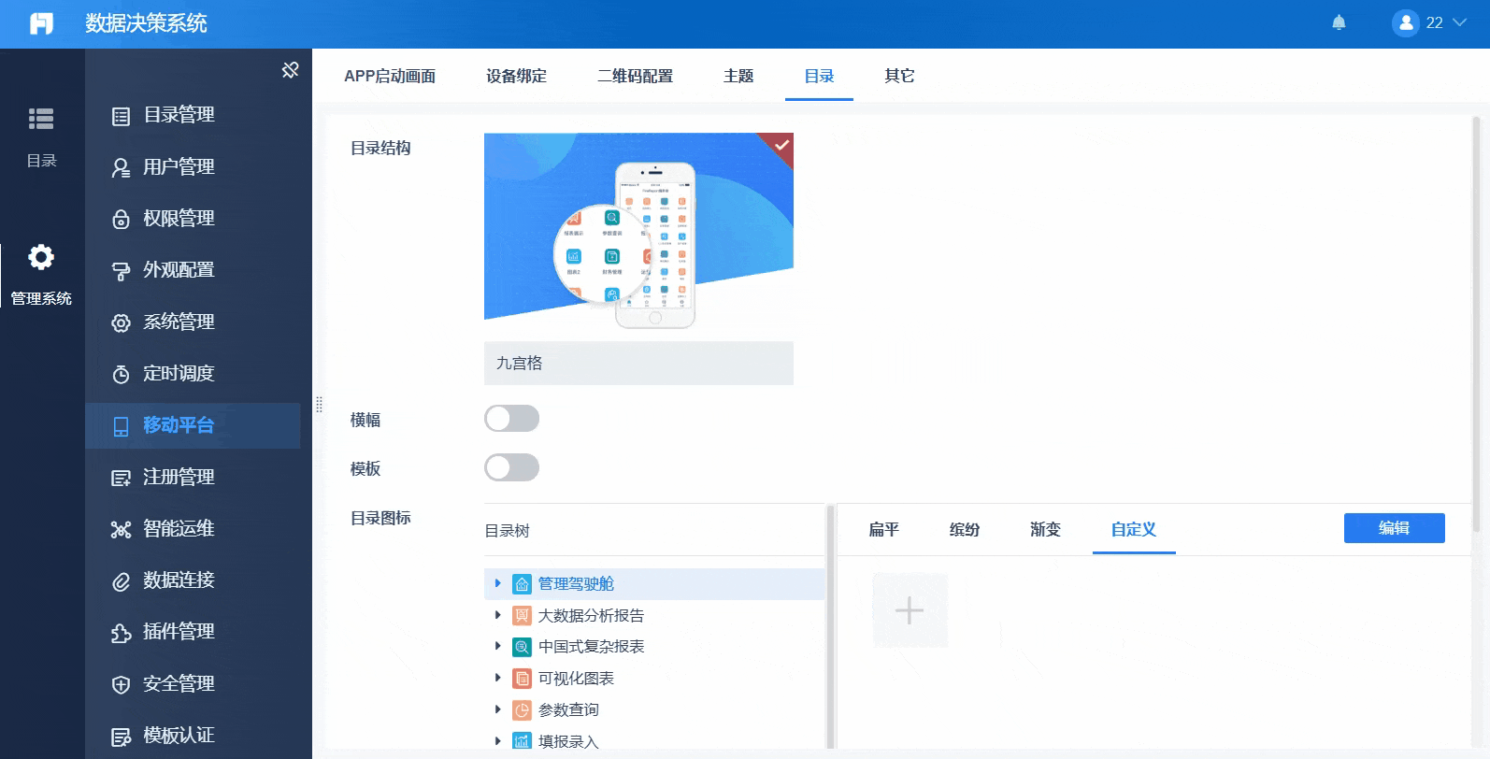Viewport: 1490px width, 759px height.
Task: Click the blue 编辑 button
Action: point(1394,528)
